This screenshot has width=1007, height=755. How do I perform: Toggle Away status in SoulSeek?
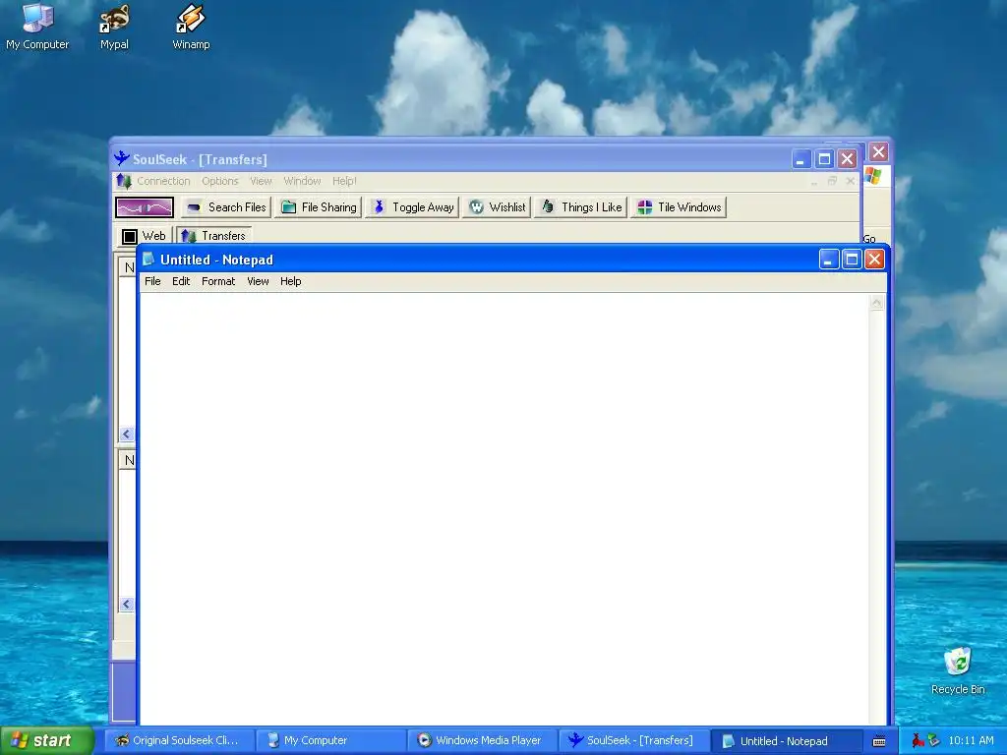(412, 207)
